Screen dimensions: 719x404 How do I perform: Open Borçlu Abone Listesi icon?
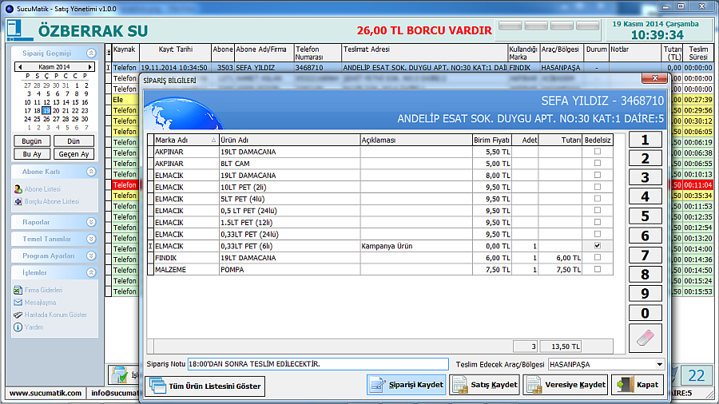(x=18, y=201)
